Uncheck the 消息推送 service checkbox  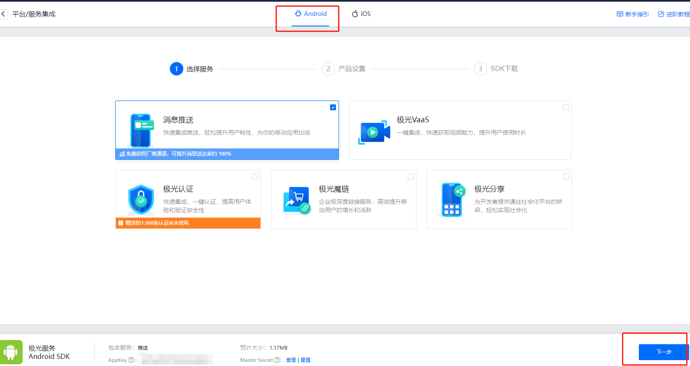(333, 107)
